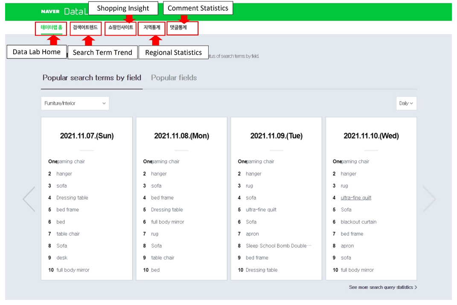Click the DataLab title in the header
This screenshot has height=305, width=457.
[76, 12]
